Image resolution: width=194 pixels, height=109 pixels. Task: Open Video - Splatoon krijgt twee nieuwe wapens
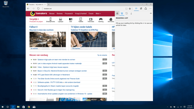[x=53, y=67]
